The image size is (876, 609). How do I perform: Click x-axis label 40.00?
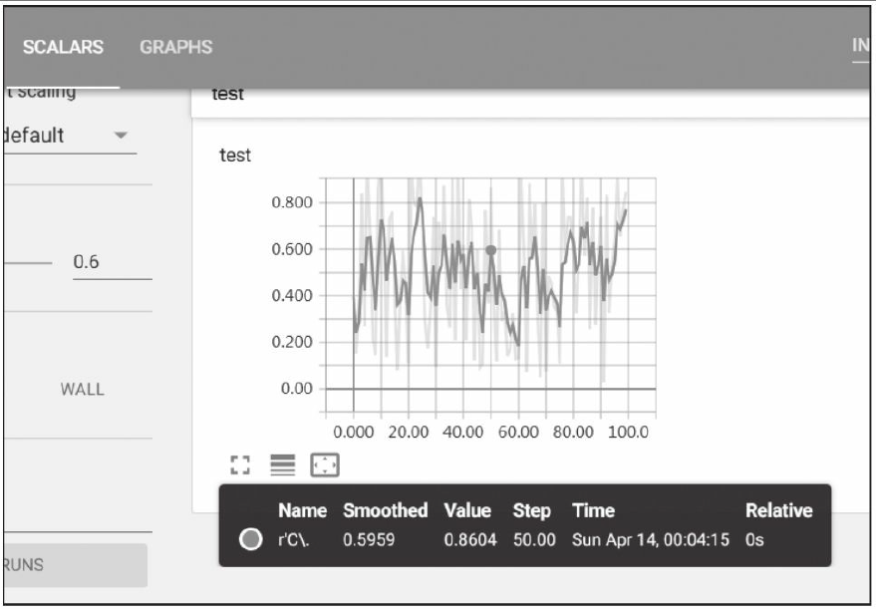[462, 432]
